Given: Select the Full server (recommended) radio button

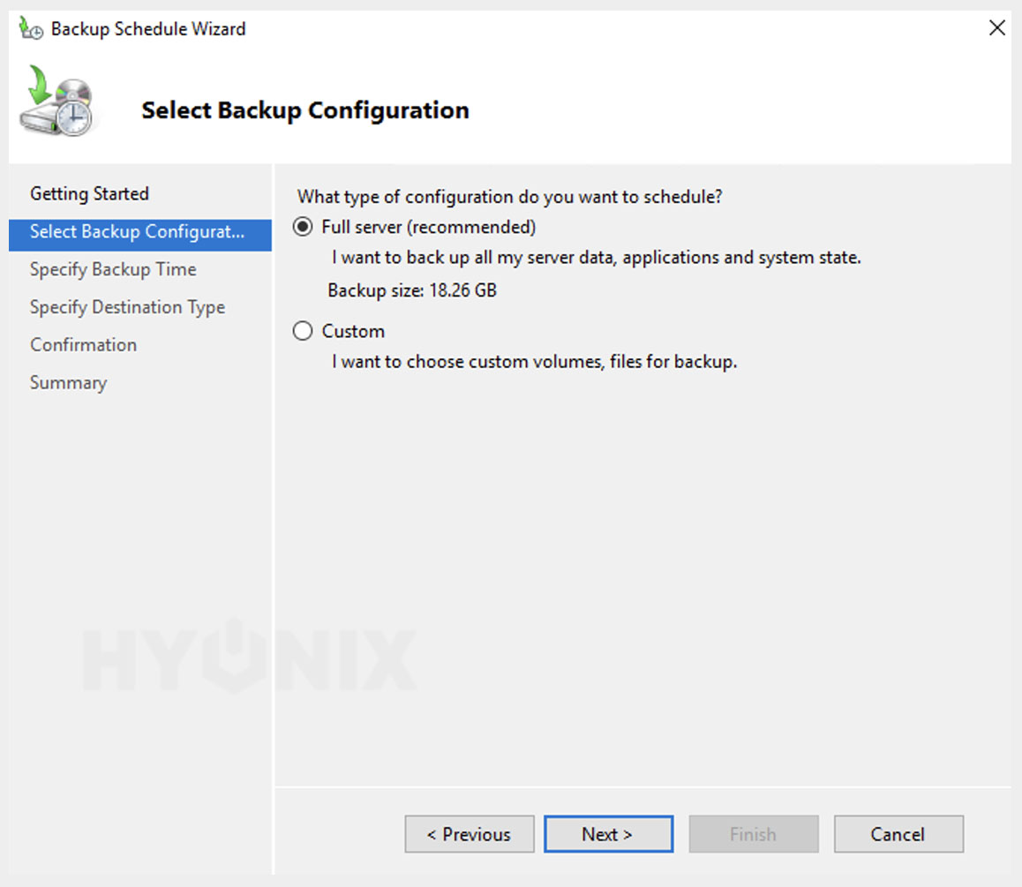Looking at the screenshot, I should click(304, 228).
